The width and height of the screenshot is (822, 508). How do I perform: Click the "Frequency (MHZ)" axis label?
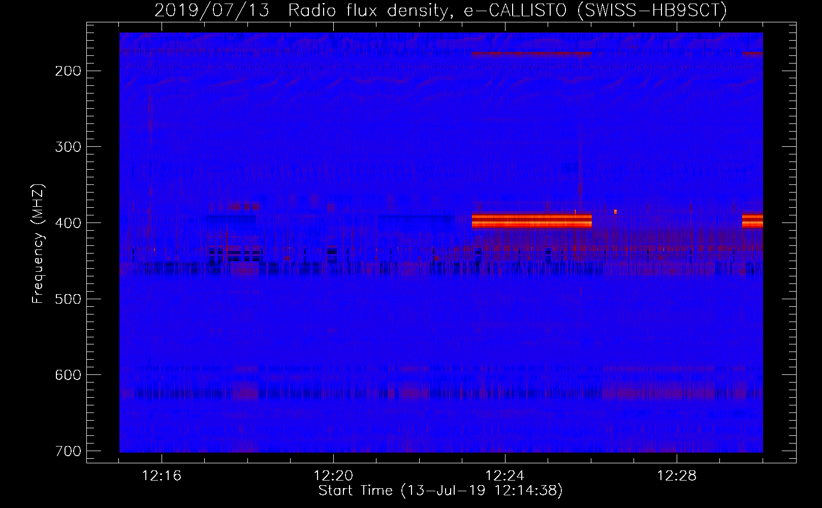coord(38,243)
